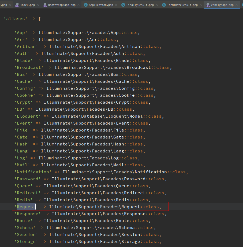Click the PHP file icon on config\app.php tab
The height and width of the screenshot is (247, 243).
pos(208,5)
